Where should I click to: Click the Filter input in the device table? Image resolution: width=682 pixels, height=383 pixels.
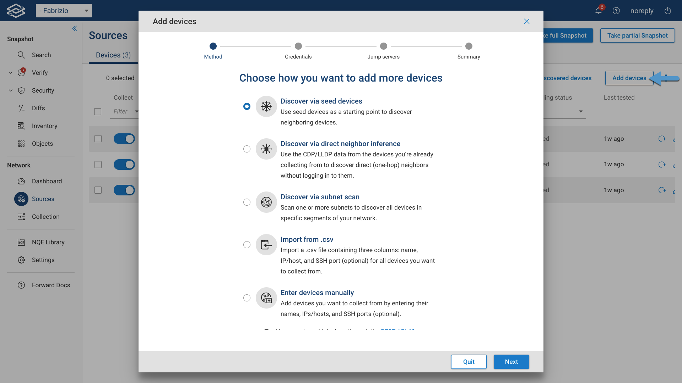123,111
